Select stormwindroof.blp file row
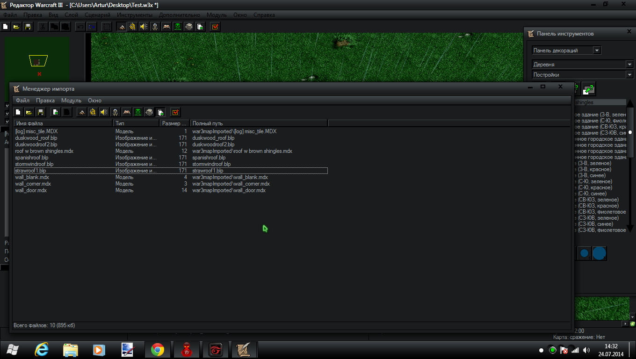Image resolution: width=636 pixels, height=359 pixels. tap(171, 164)
